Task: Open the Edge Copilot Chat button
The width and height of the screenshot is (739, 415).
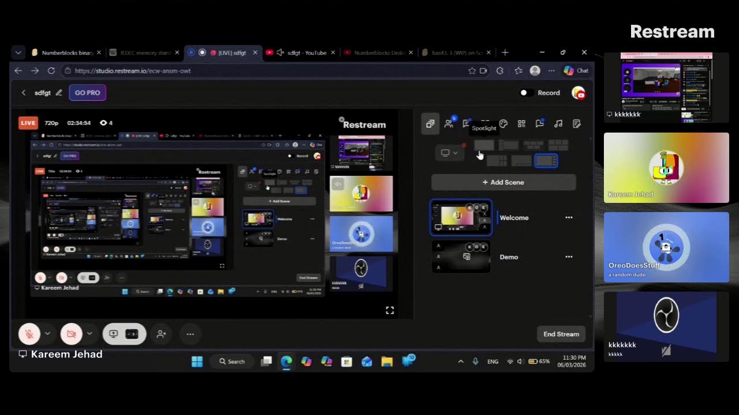Action: coord(576,70)
